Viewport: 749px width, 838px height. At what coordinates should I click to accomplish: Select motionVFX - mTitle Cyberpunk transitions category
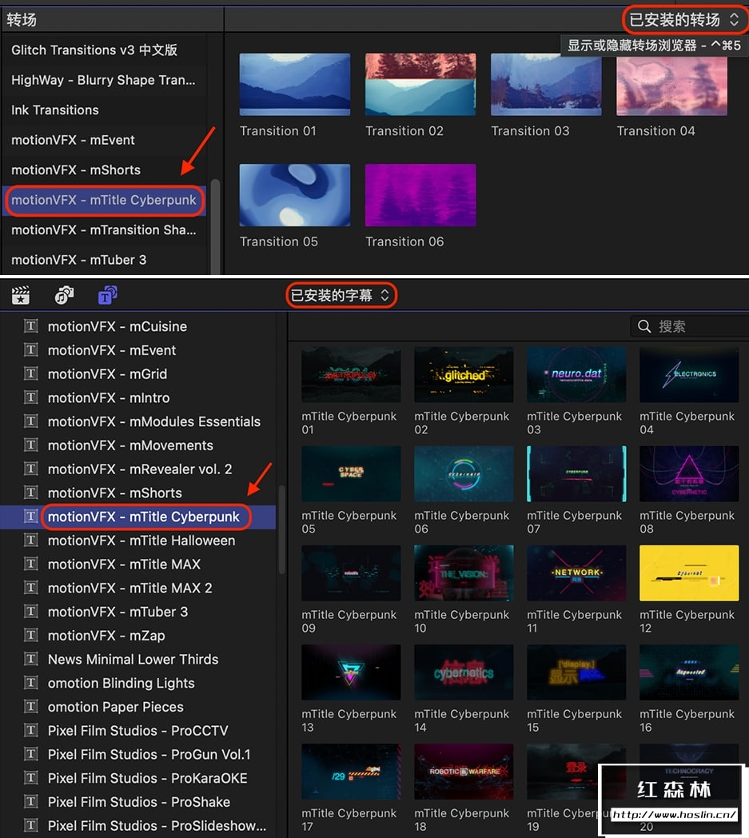coord(104,201)
